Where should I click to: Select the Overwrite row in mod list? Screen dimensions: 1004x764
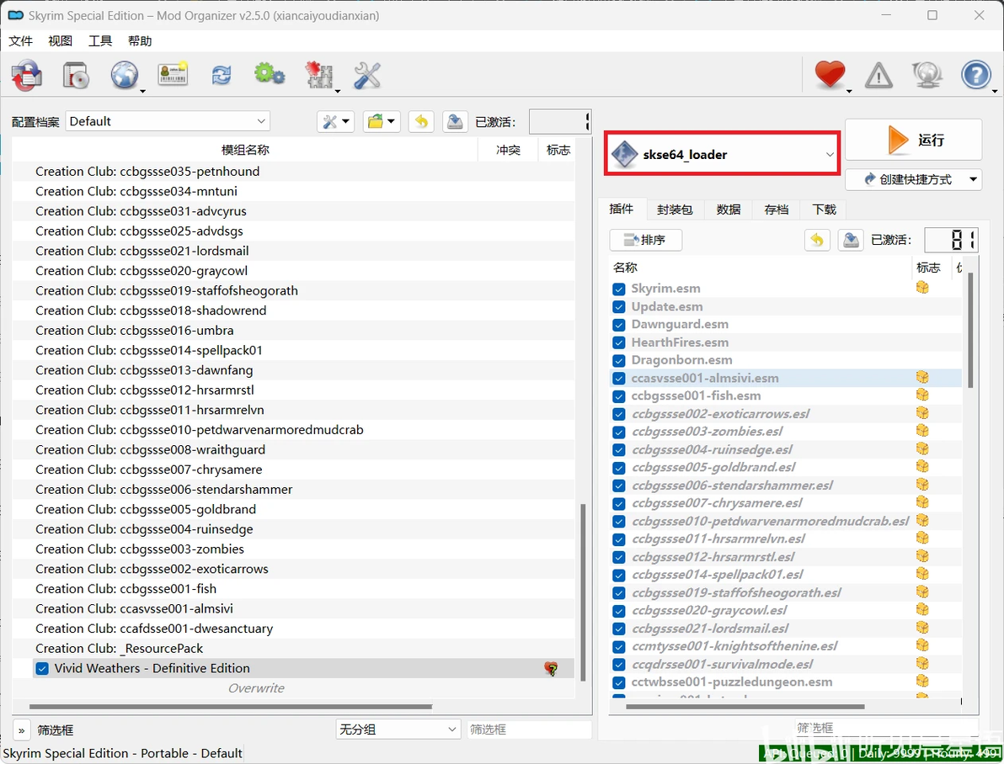tap(293, 688)
